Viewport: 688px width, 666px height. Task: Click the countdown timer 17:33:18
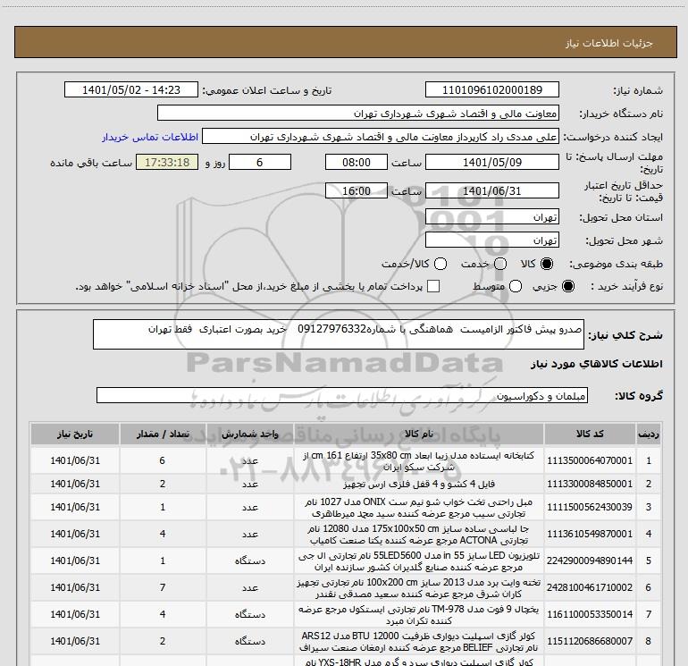[x=167, y=162]
